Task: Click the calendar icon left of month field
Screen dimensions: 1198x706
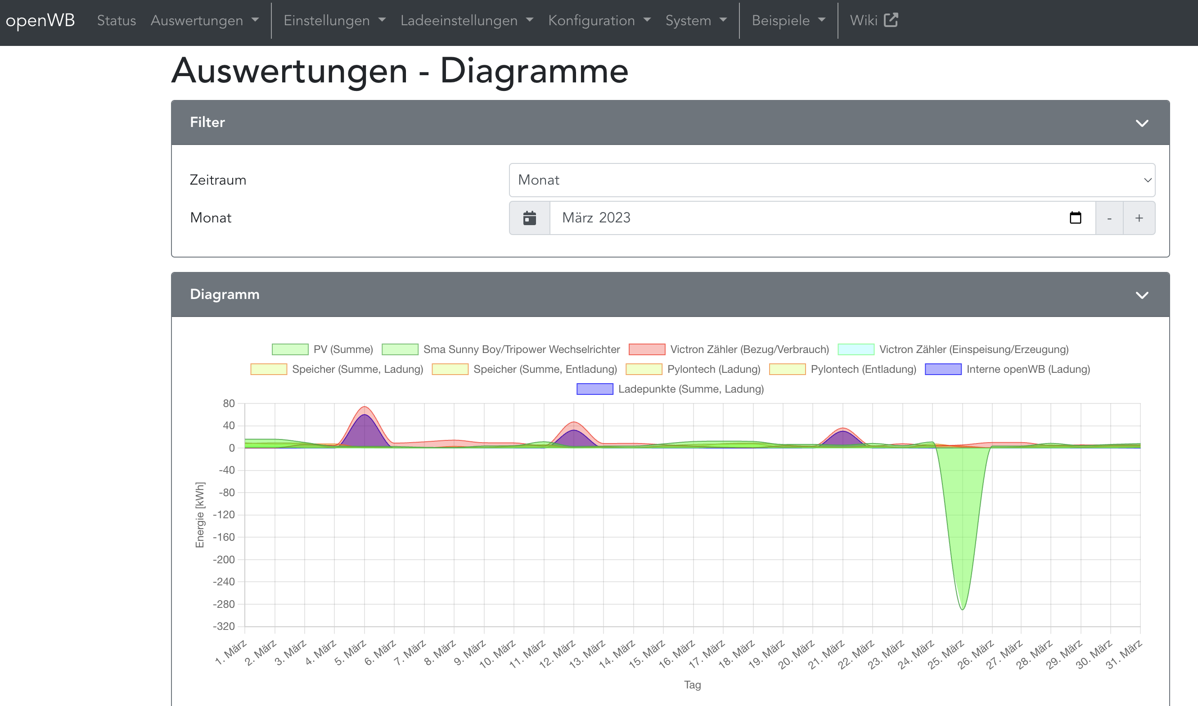Action: click(x=529, y=218)
